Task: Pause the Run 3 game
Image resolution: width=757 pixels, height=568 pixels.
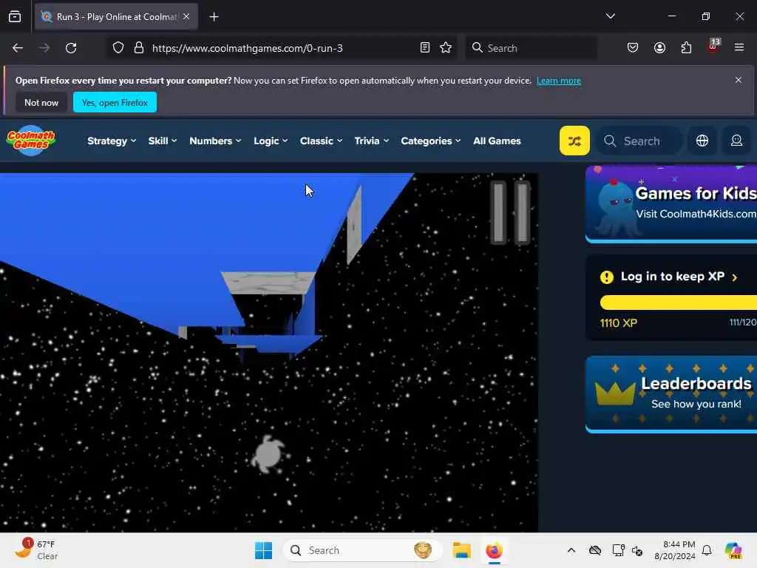Action: pos(510,212)
